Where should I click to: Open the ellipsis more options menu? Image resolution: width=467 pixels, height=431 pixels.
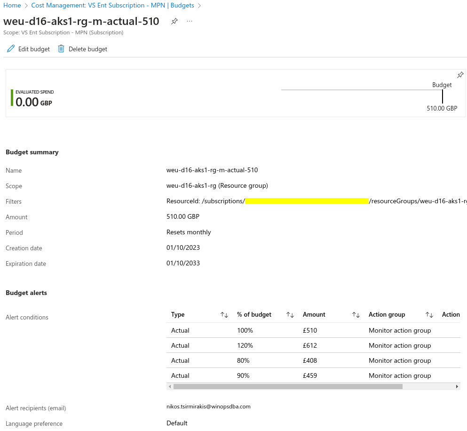tap(190, 22)
